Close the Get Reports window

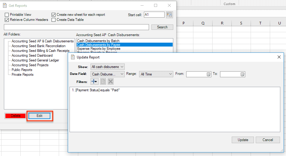tap(169, 5)
